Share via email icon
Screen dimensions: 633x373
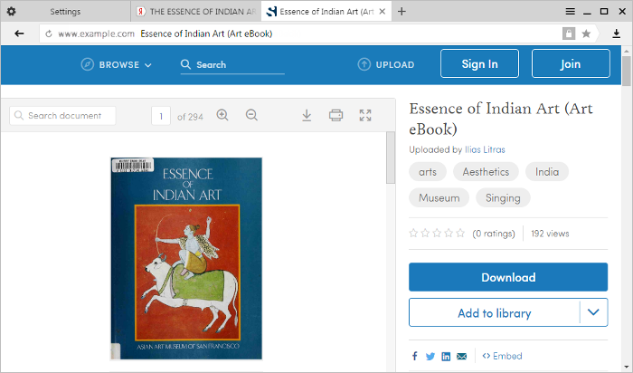[x=461, y=357]
